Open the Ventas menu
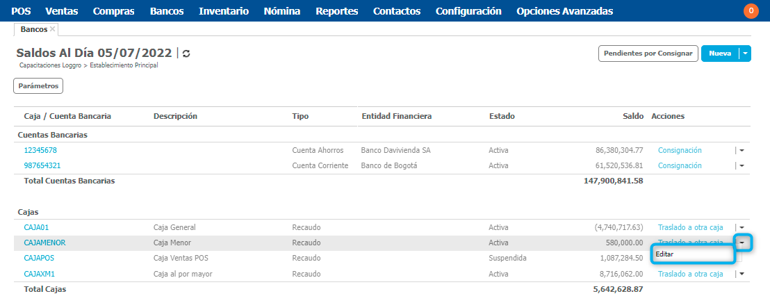The width and height of the screenshot is (770, 303). pyautogui.click(x=61, y=11)
